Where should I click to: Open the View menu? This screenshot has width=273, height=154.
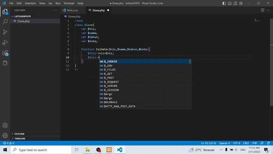[42, 3]
